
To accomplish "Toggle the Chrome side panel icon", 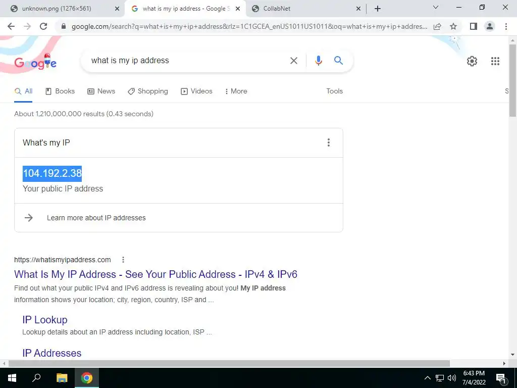I will [474, 26].
